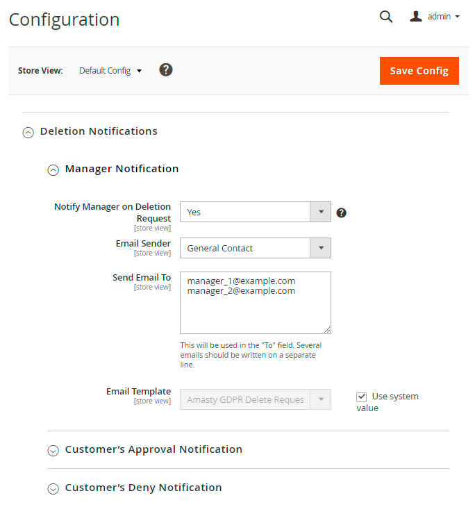Click the admin user account icon
The height and width of the screenshot is (507, 475).
[x=416, y=16]
